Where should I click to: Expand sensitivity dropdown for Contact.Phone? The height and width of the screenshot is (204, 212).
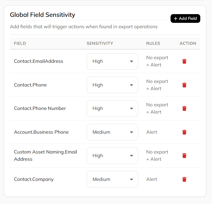pos(112,85)
